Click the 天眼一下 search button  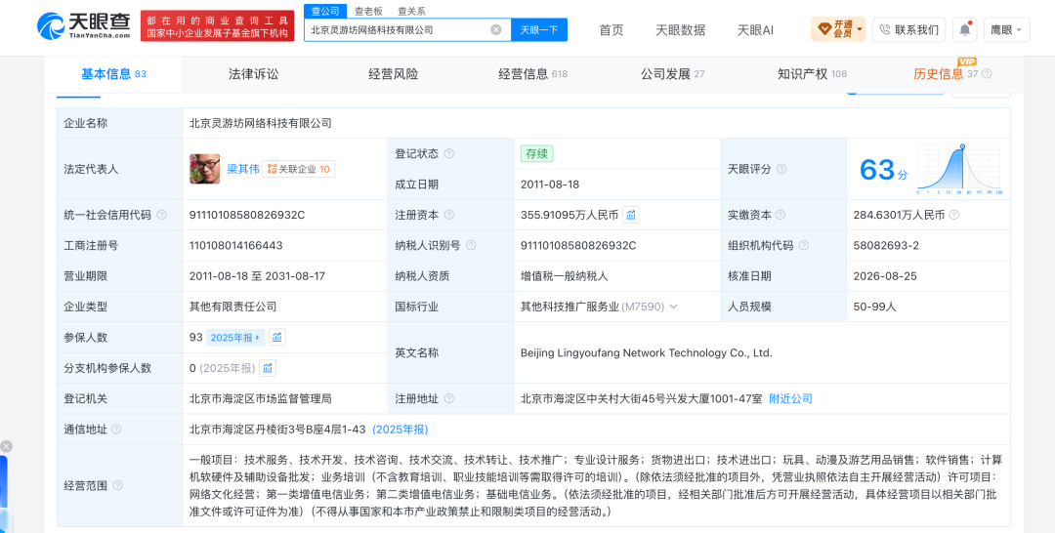pos(539,29)
